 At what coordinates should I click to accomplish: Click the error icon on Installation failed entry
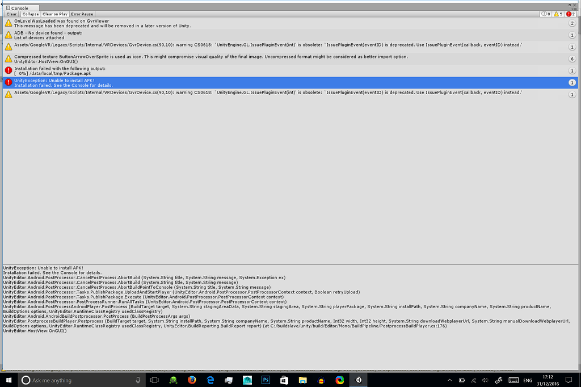[x=8, y=70]
